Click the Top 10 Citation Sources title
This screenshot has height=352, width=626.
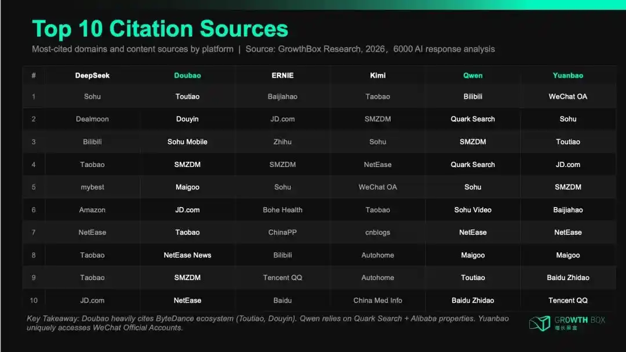[x=160, y=29]
